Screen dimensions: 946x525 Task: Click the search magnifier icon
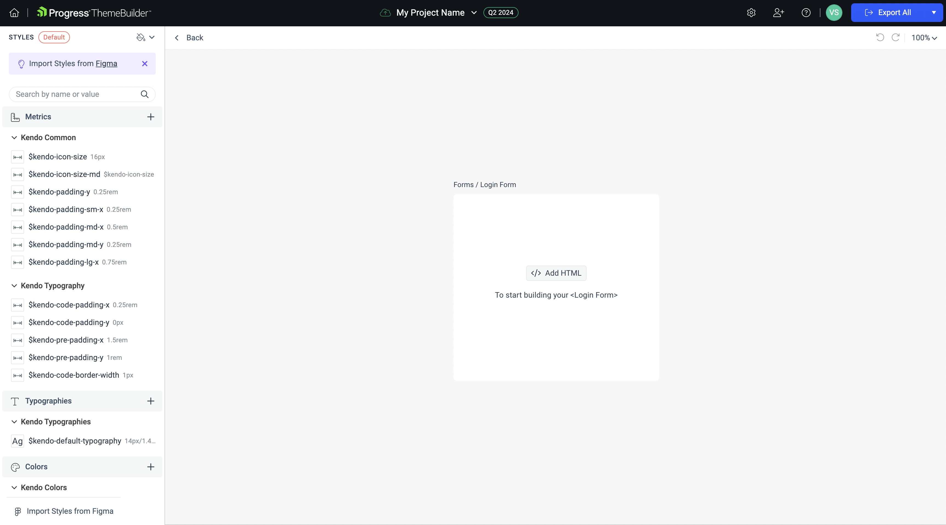pyautogui.click(x=145, y=94)
